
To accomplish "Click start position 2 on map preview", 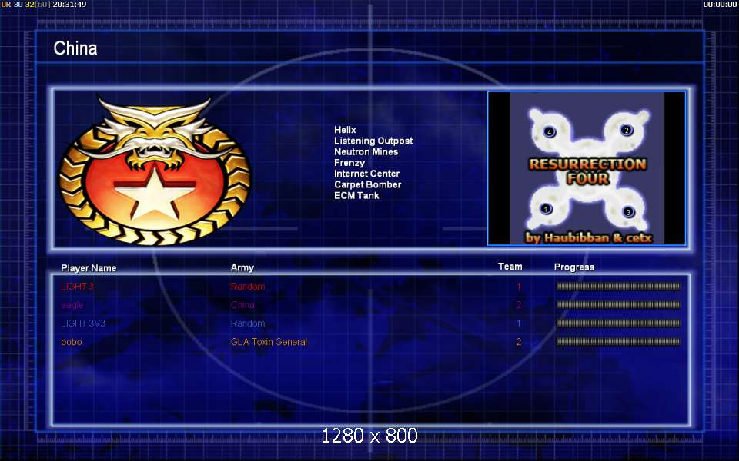I will [626, 130].
